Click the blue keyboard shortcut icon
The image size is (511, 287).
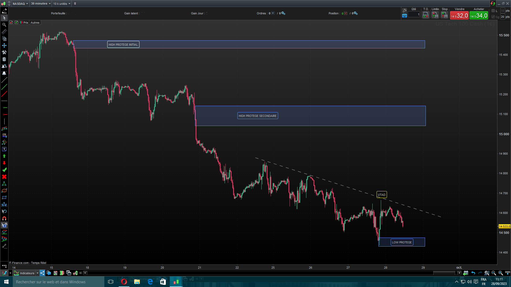(405, 16)
